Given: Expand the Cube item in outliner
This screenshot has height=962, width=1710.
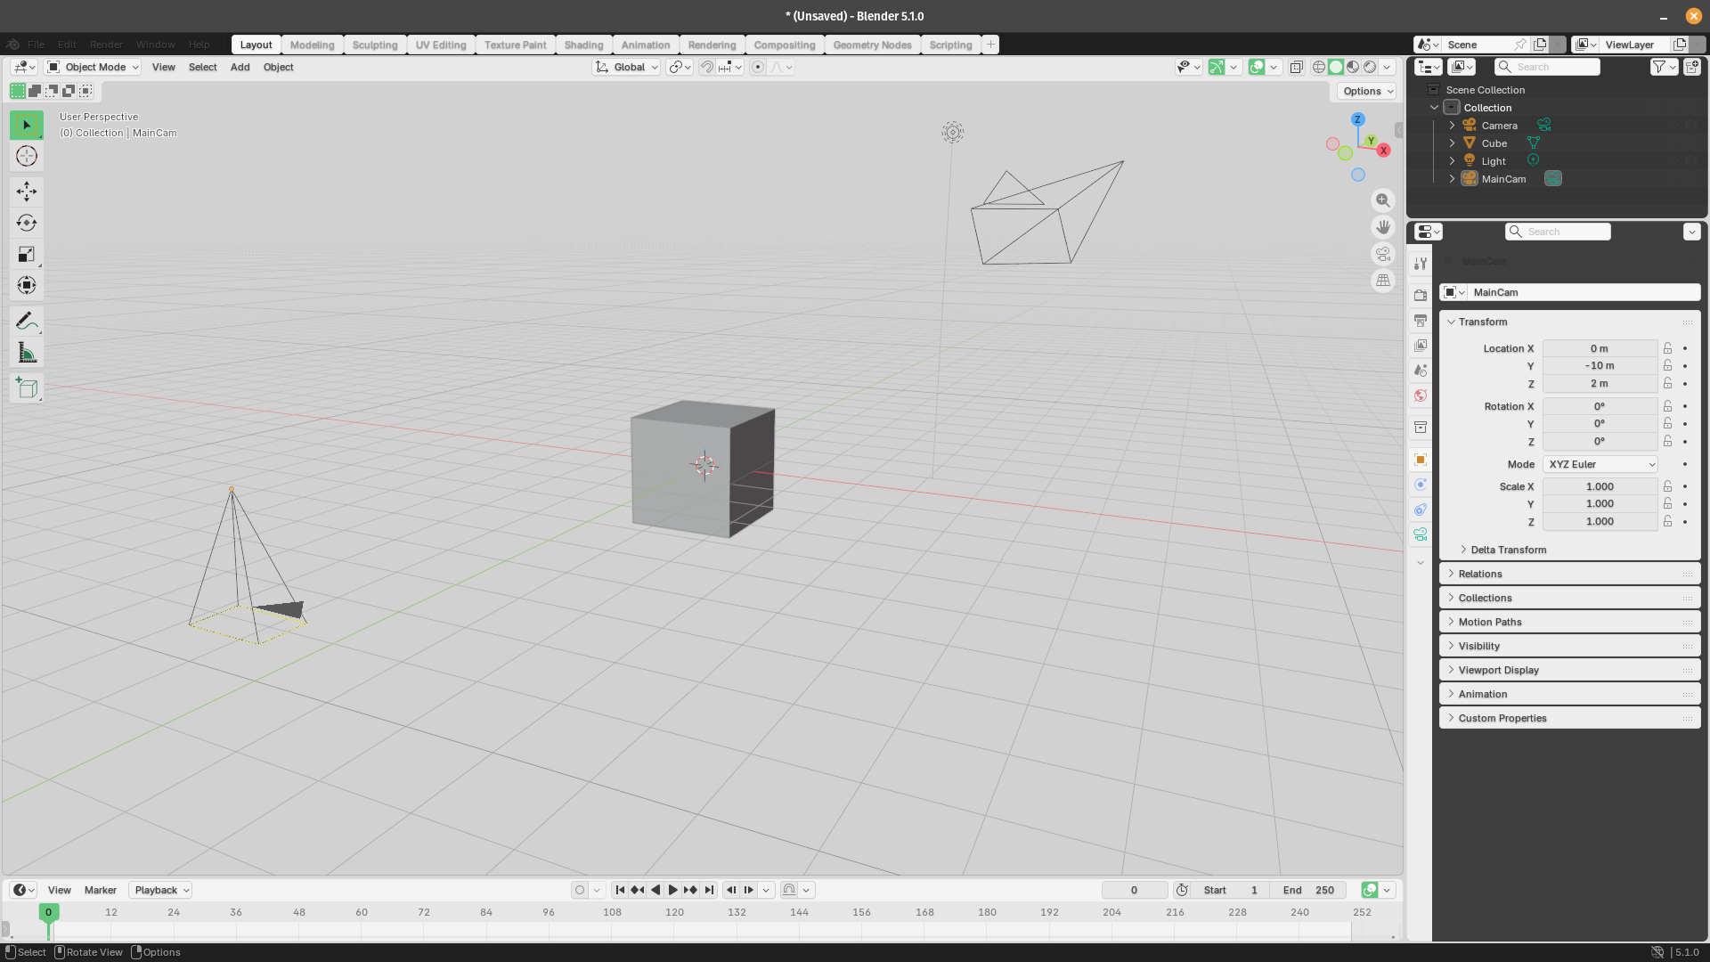Looking at the screenshot, I should point(1452,143).
